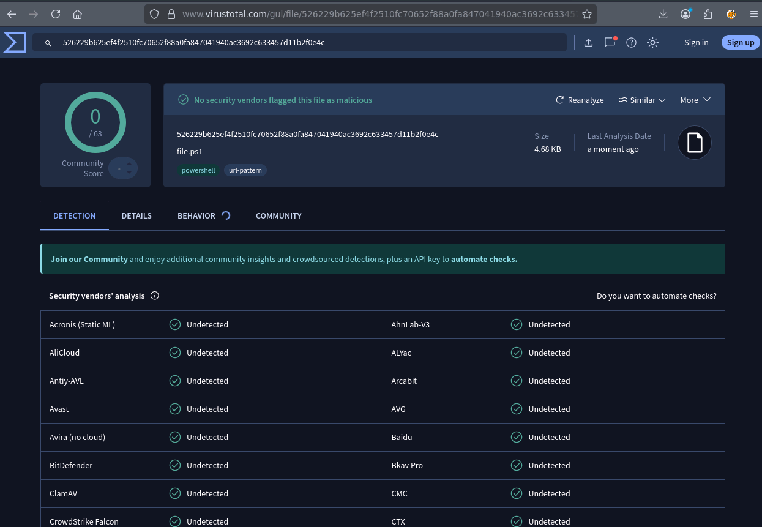Viewport: 762px width, 527px height.
Task: Click the Reanalyze button
Action: pyautogui.click(x=580, y=100)
